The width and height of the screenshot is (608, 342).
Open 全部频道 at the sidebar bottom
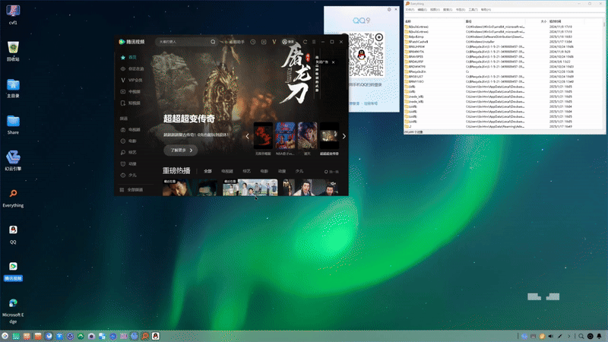coord(131,190)
